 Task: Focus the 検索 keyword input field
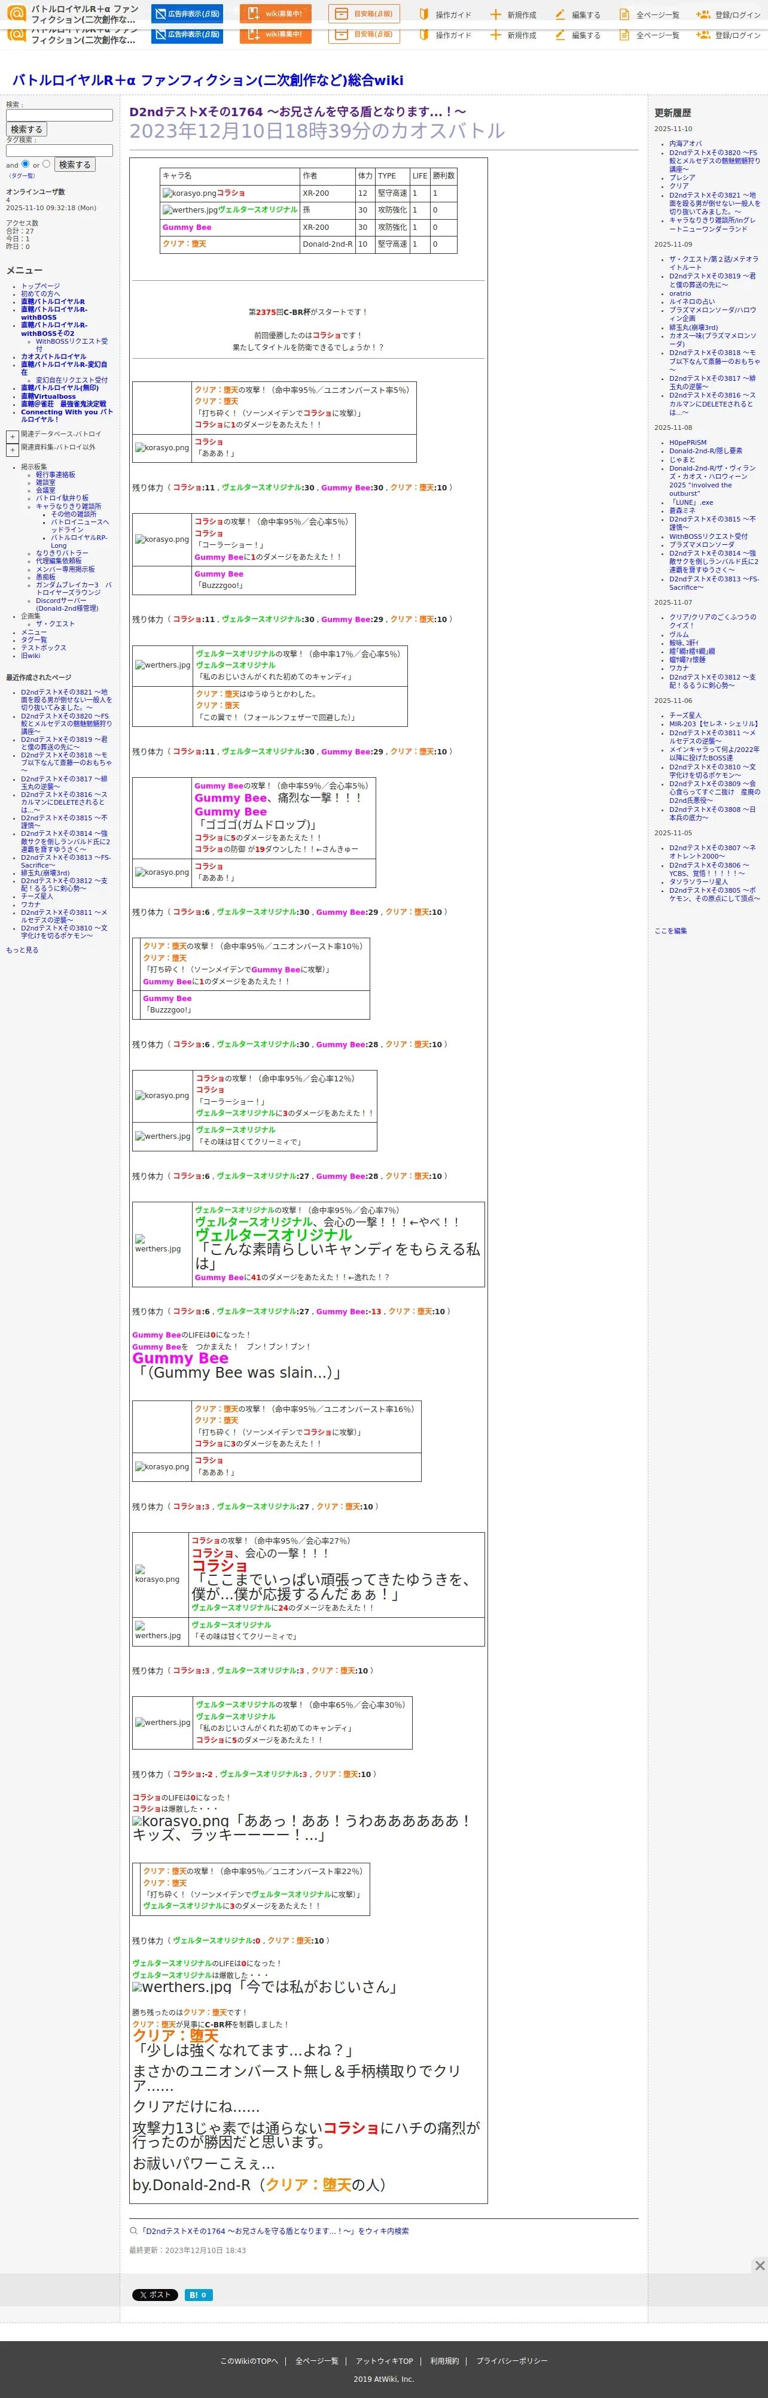coord(59,116)
